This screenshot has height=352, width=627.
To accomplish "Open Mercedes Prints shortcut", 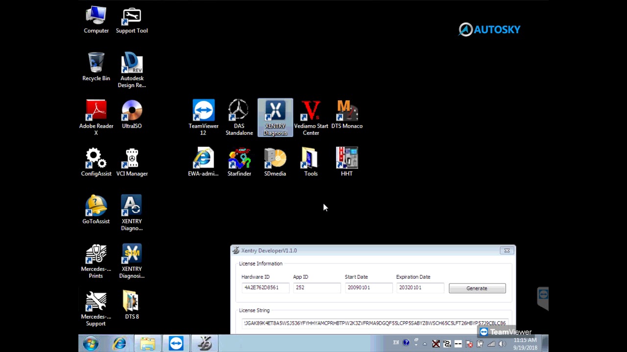I will click(96, 261).
